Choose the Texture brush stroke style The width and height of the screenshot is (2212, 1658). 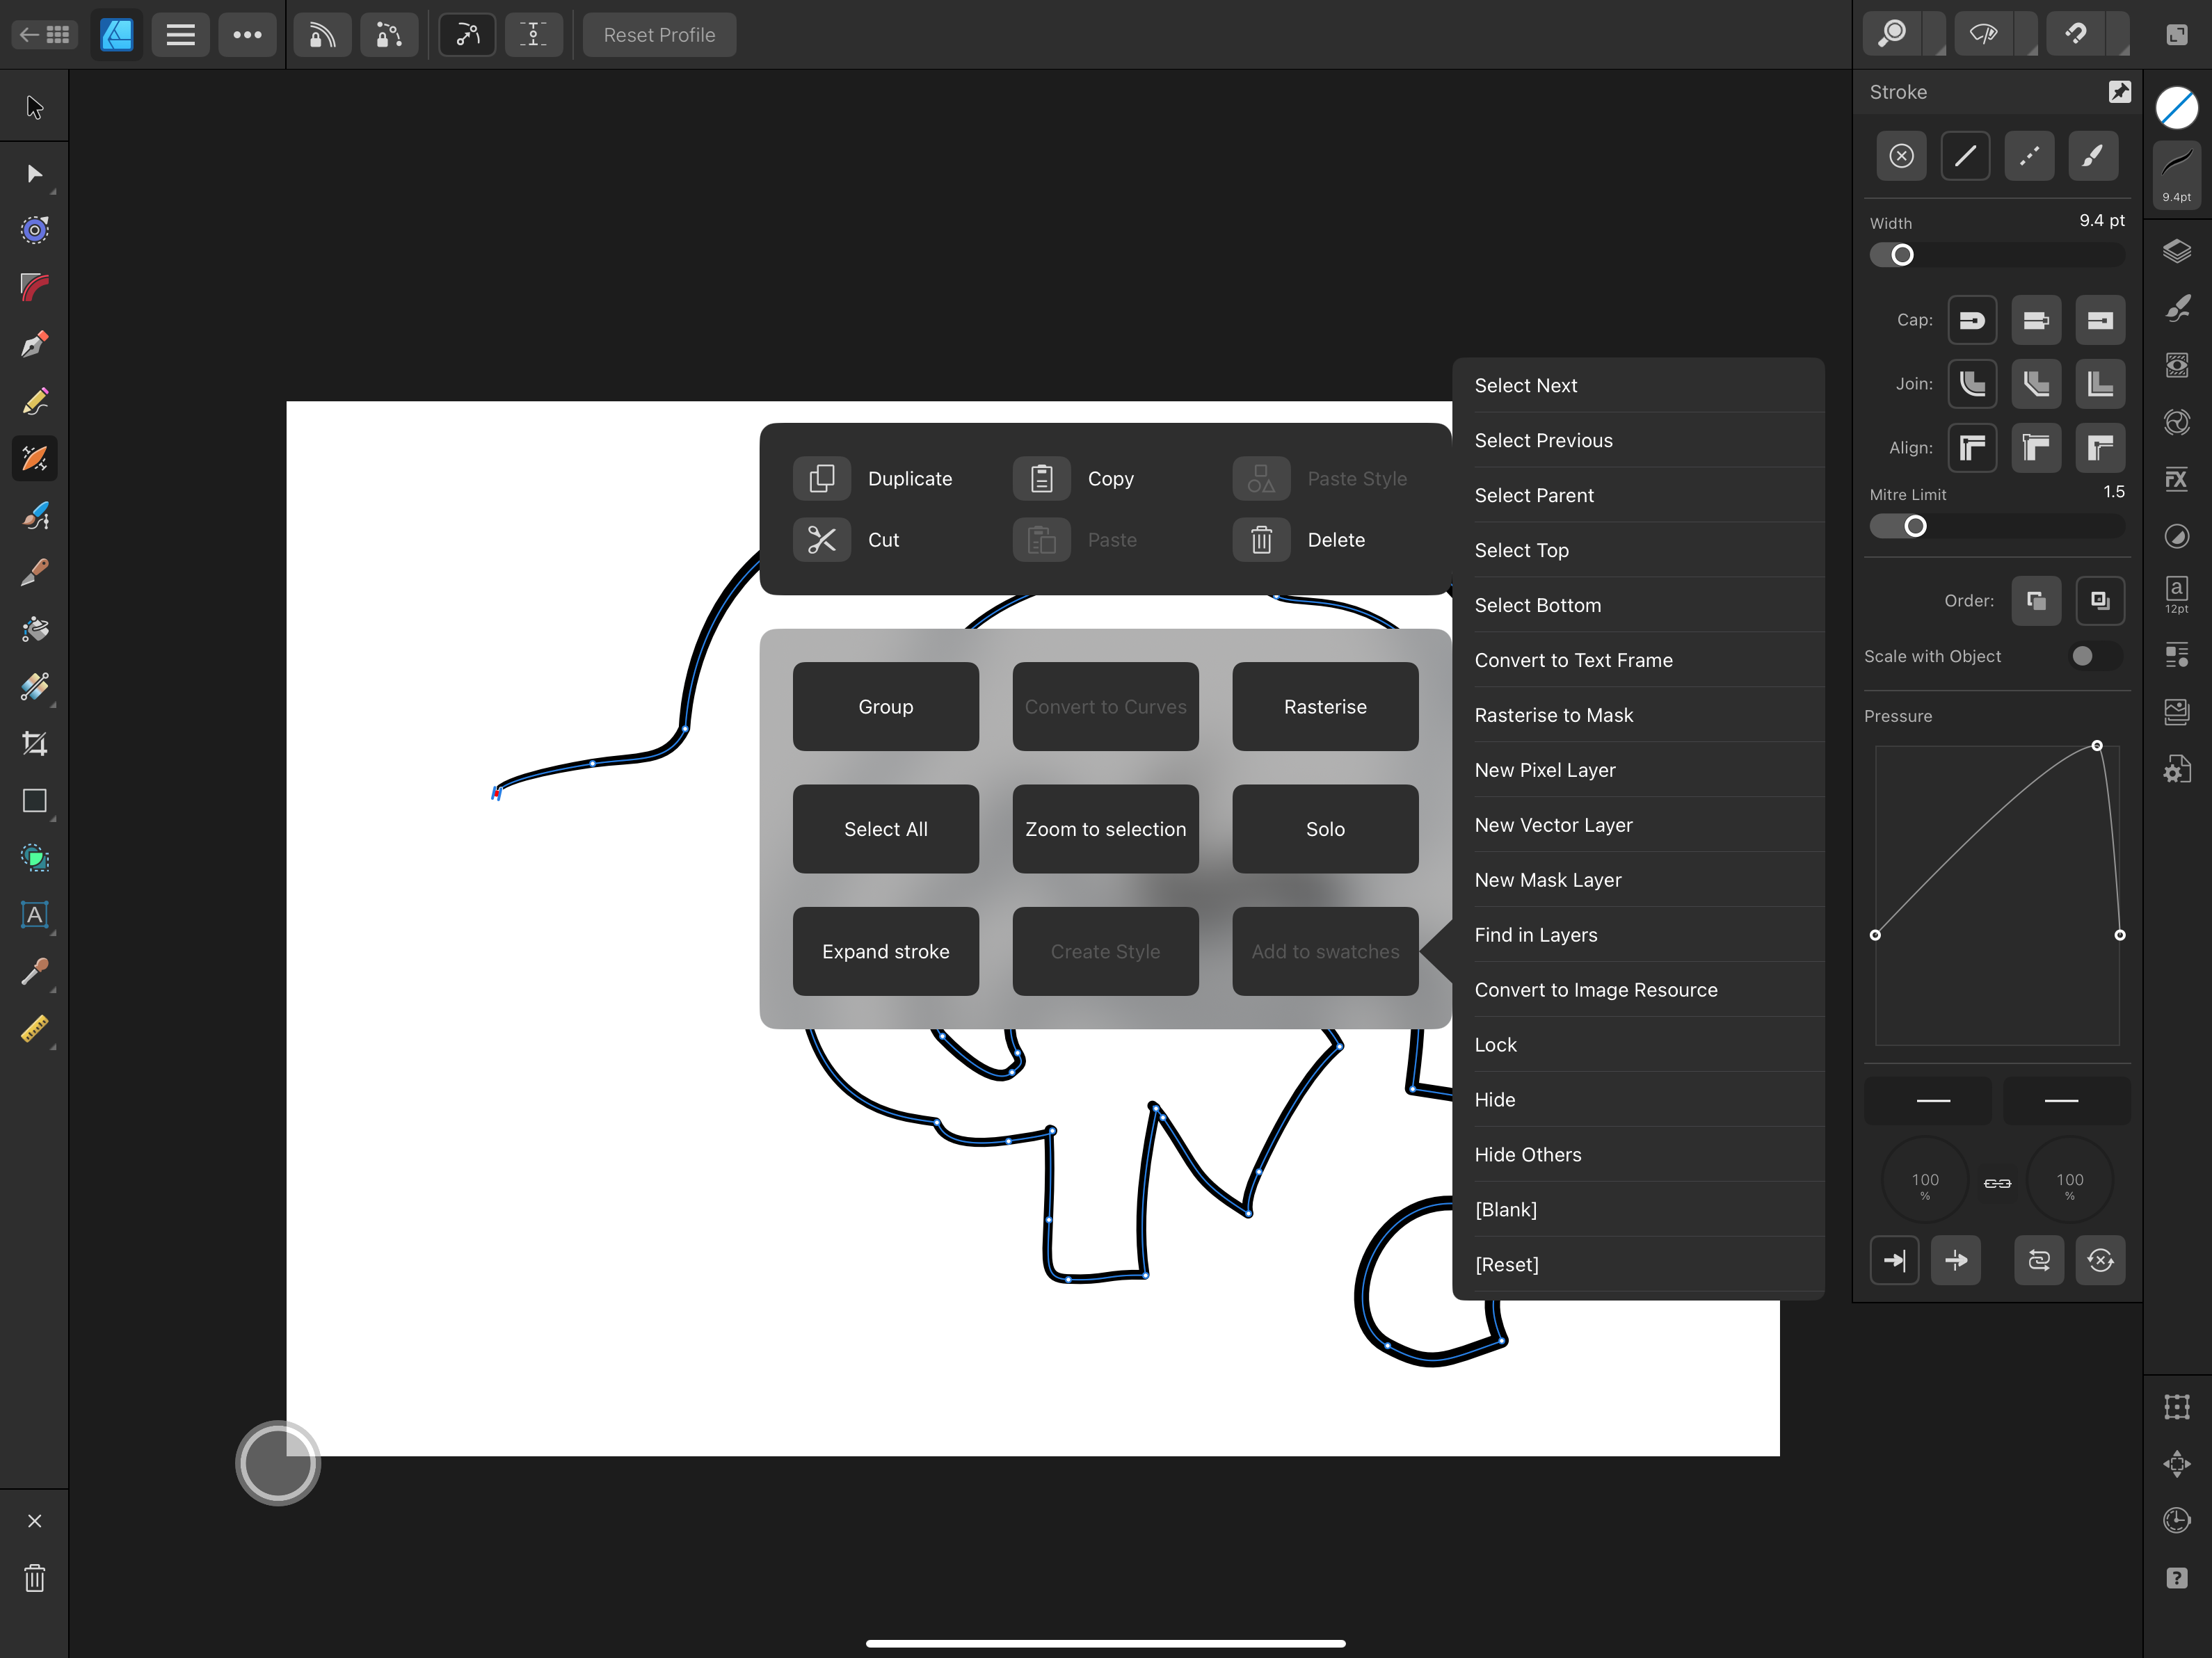point(2093,156)
